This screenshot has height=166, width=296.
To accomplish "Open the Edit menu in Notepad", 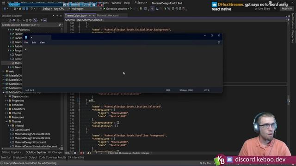I will [x=34, y=42].
